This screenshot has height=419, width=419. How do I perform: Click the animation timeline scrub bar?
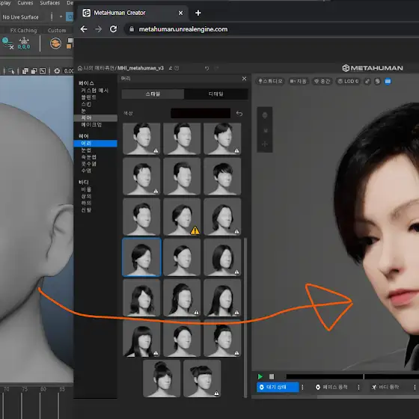coord(352,376)
